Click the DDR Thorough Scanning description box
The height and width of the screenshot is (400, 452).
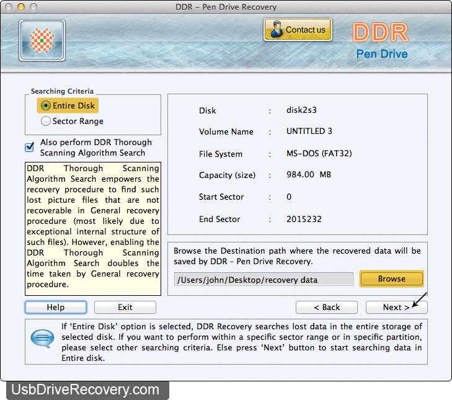pos(93,229)
